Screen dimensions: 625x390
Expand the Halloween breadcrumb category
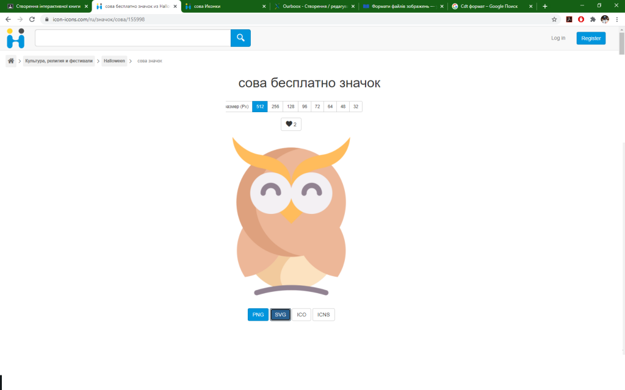coord(114,60)
